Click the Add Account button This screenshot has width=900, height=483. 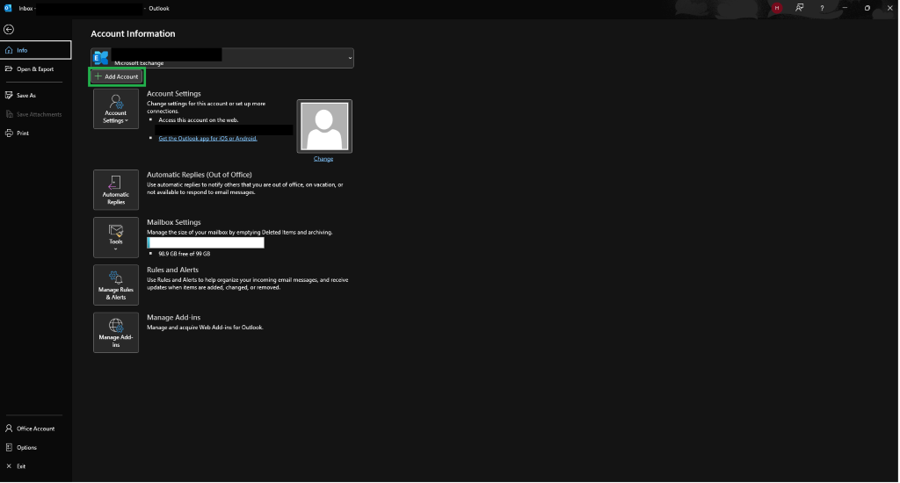click(x=117, y=76)
